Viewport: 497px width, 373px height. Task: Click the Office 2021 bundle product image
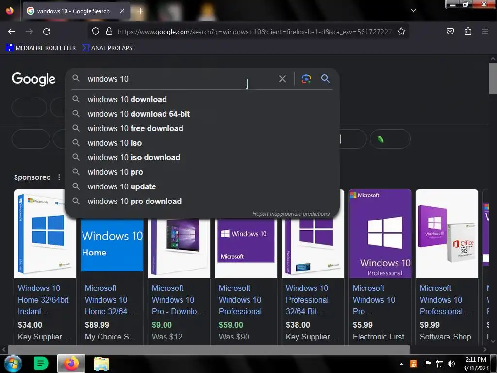coord(447,234)
